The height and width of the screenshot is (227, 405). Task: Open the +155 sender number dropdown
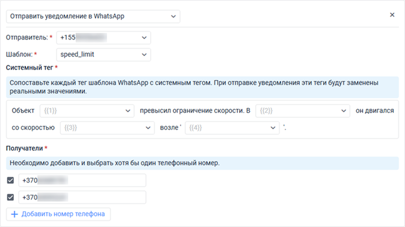click(99, 38)
